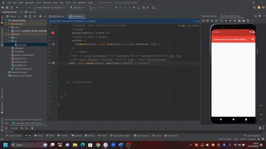Stop the running app with red square
266x149 pixels.
148,7
